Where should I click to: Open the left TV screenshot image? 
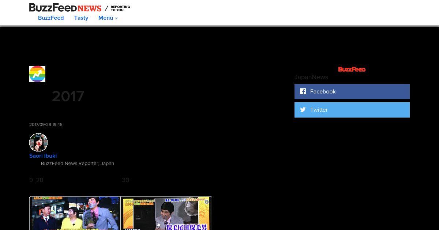pos(75,213)
